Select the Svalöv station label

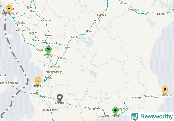[48, 35]
